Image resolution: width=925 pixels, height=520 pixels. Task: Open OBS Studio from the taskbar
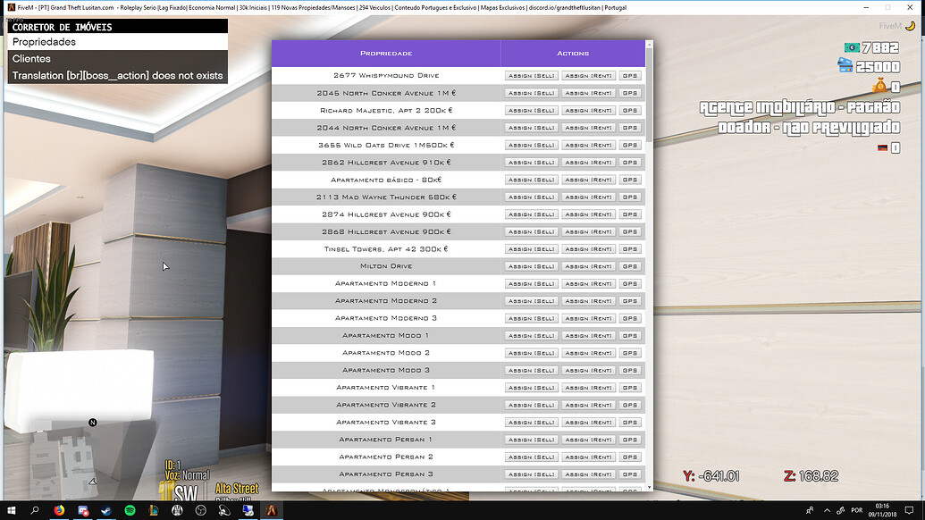(200, 510)
